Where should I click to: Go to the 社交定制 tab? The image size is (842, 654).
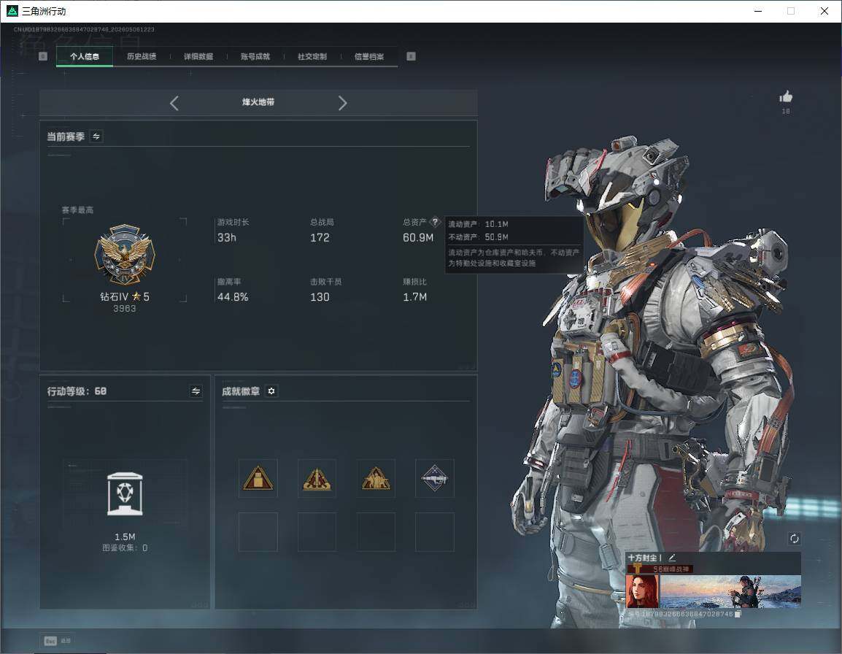pyautogui.click(x=312, y=56)
